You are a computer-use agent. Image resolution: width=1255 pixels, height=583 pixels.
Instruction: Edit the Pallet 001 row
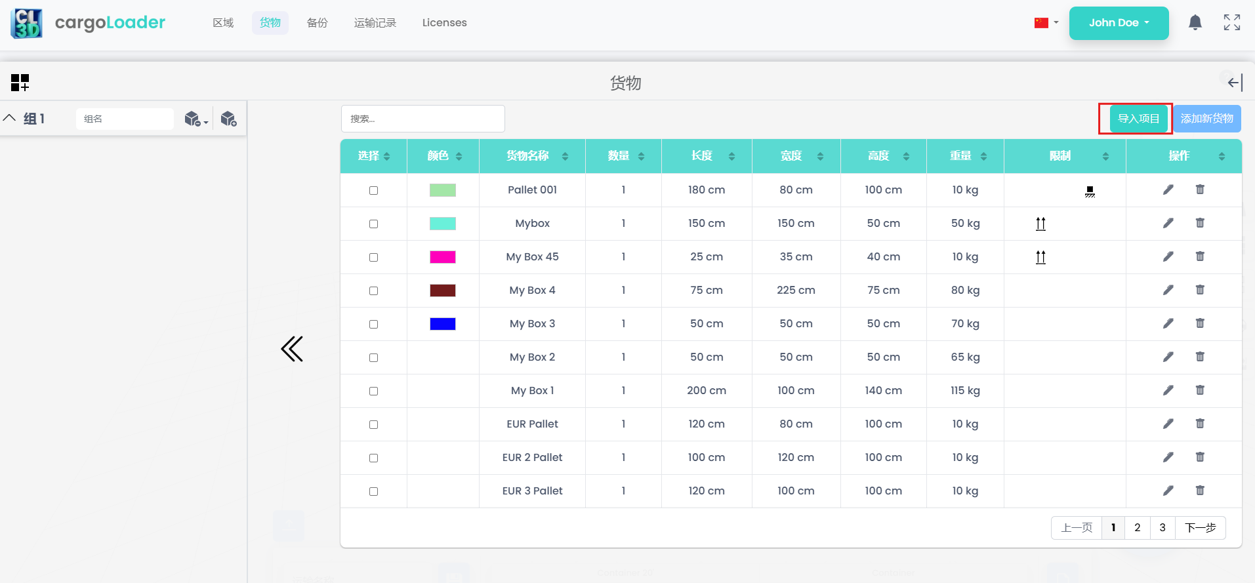[x=1168, y=190]
